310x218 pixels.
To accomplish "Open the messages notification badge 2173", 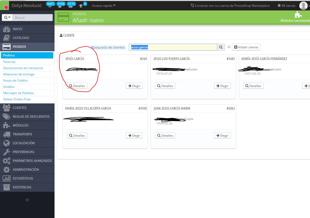I will point(71,4).
